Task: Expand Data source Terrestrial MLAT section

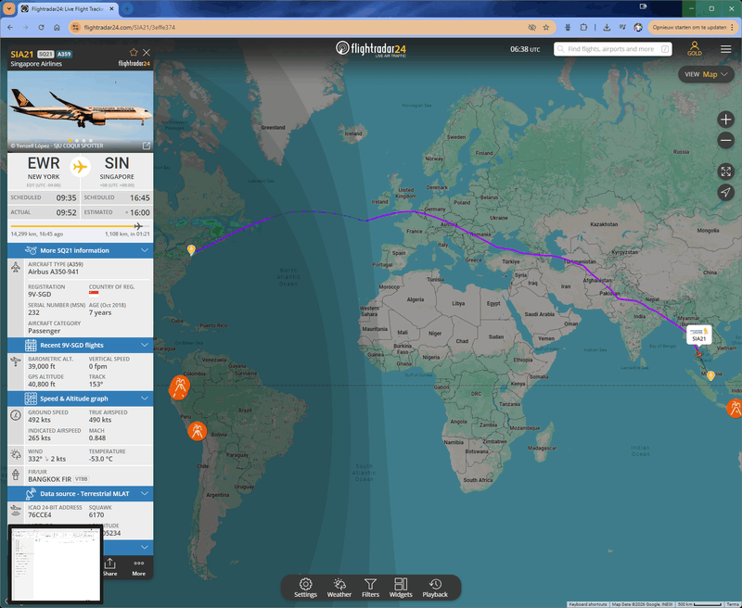Action: tap(81, 494)
